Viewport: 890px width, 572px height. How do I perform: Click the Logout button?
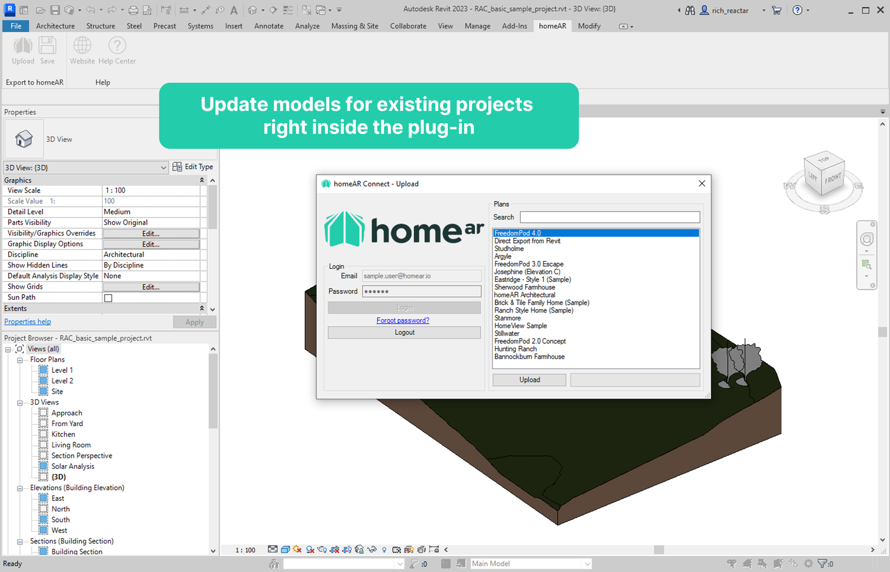pos(404,333)
